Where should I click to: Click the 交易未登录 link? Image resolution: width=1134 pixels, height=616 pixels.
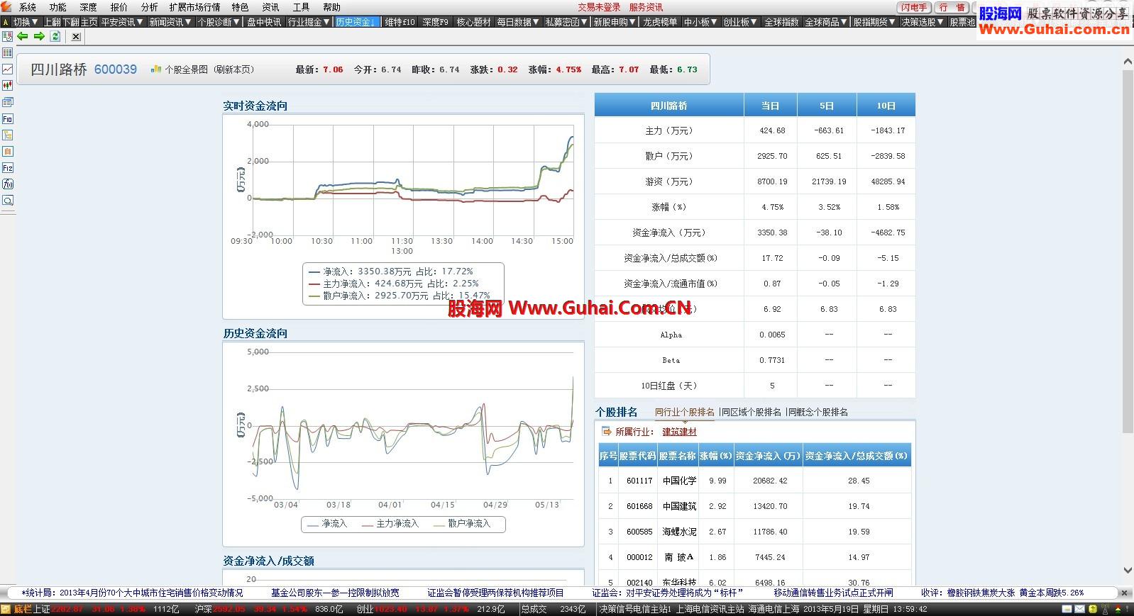(x=599, y=7)
